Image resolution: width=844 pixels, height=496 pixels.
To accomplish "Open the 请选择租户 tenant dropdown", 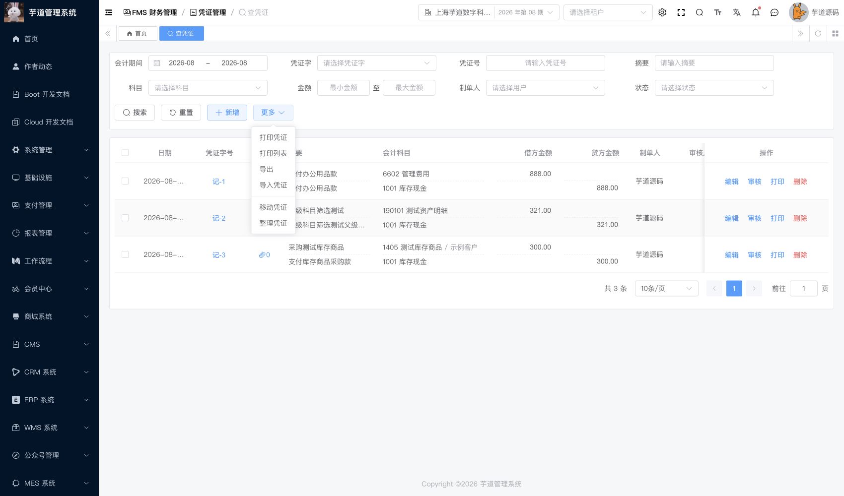I will [x=608, y=12].
